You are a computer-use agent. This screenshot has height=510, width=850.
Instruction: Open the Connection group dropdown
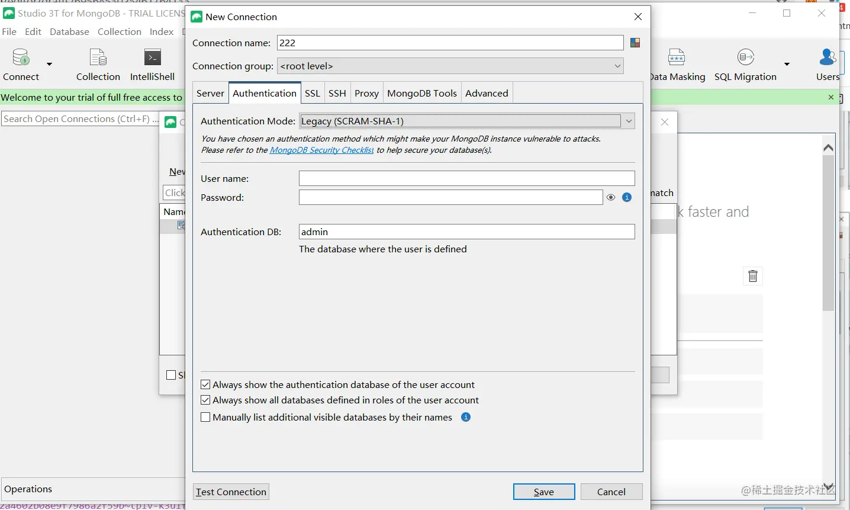pos(450,66)
